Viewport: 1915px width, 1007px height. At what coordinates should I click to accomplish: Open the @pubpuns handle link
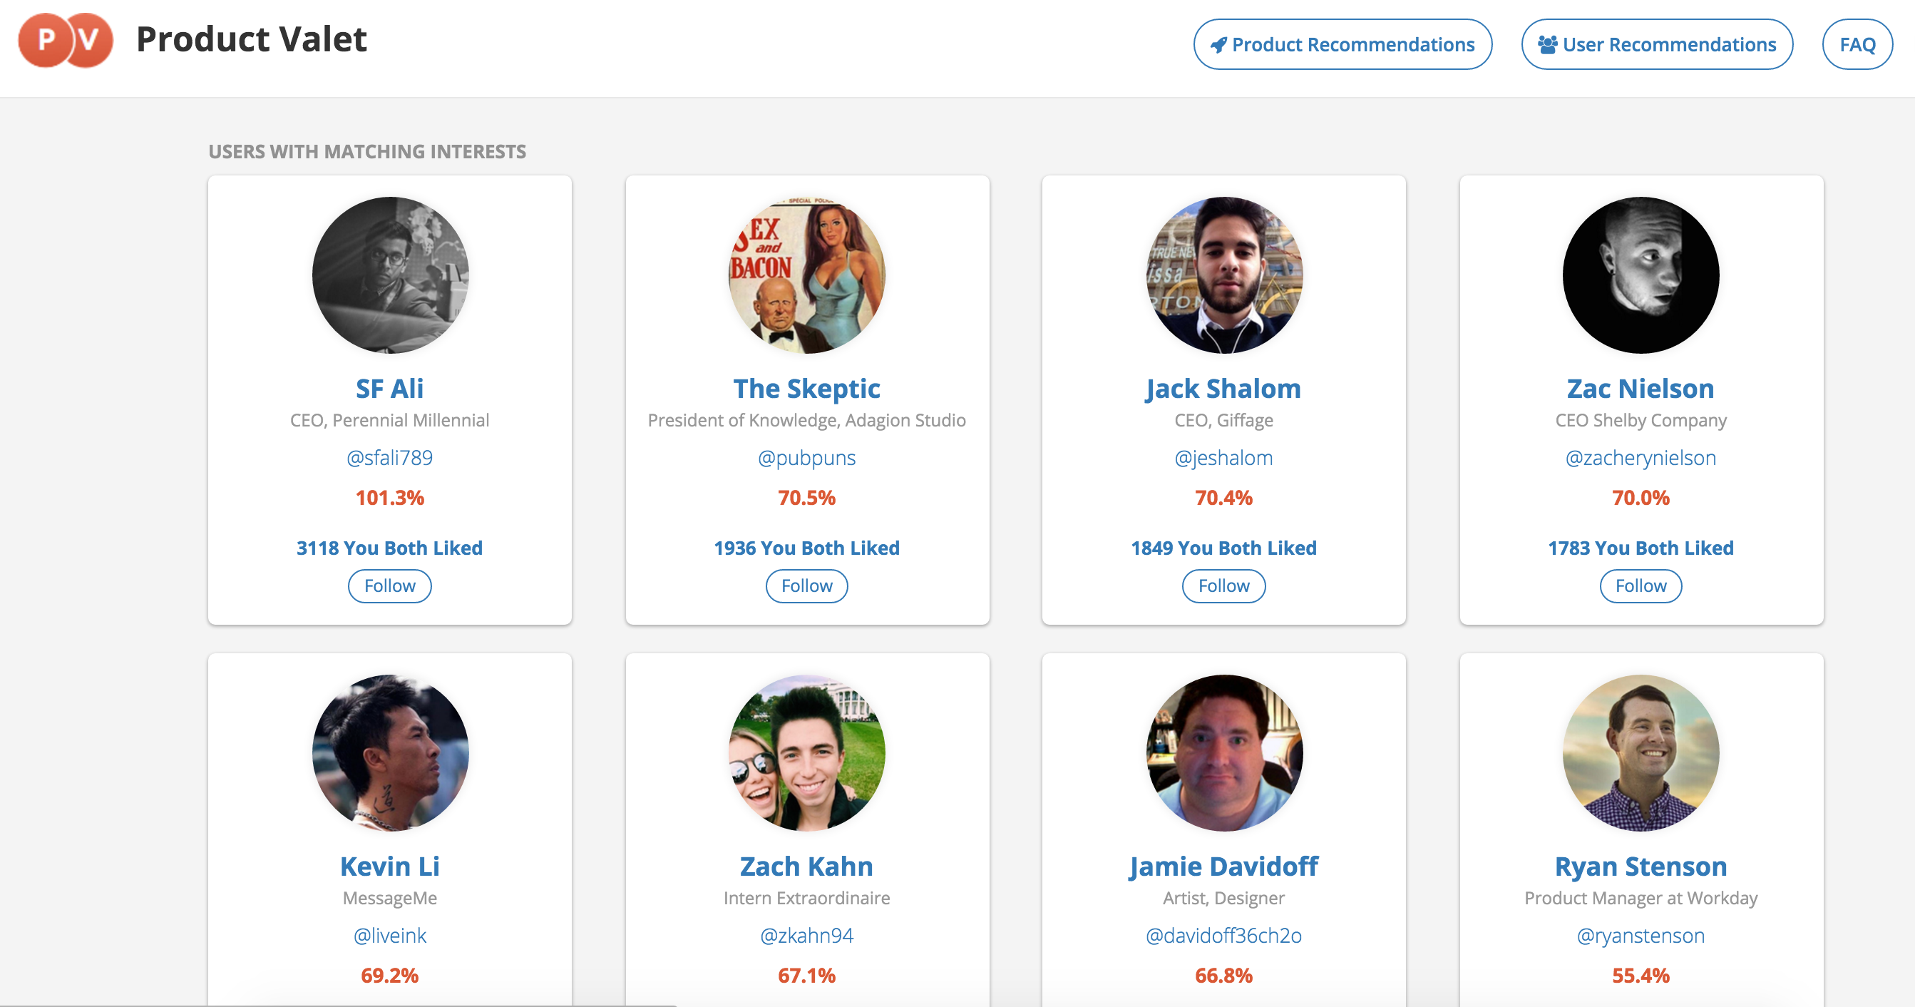[806, 457]
